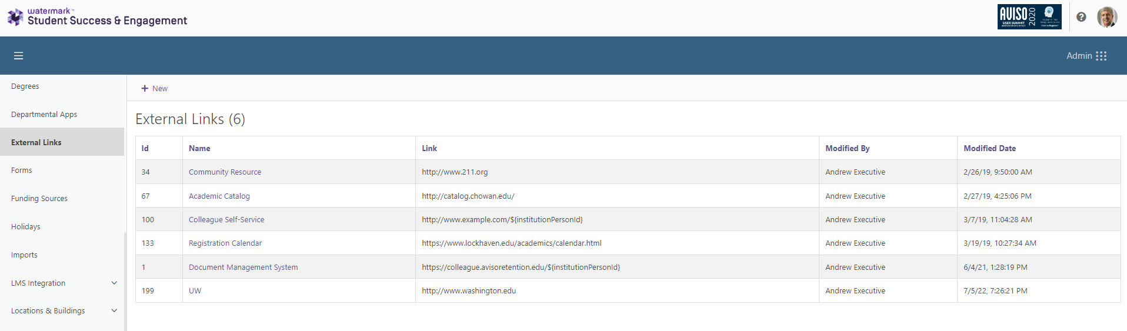The image size is (1127, 331).
Task: Select External Links sidebar item
Action: coord(62,142)
